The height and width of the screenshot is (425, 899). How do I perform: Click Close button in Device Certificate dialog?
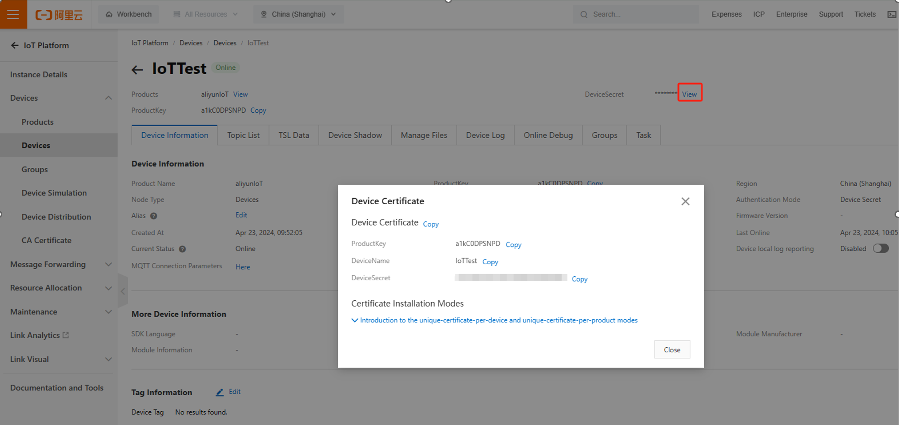click(671, 350)
